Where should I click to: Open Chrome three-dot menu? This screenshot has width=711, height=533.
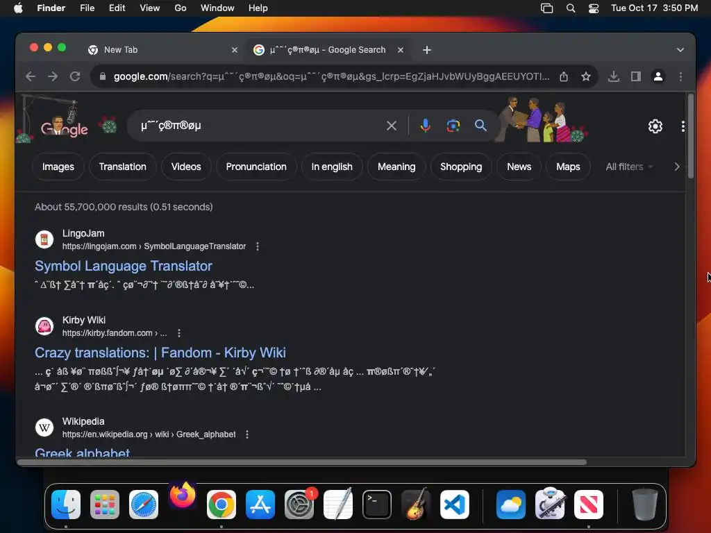coord(680,76)
